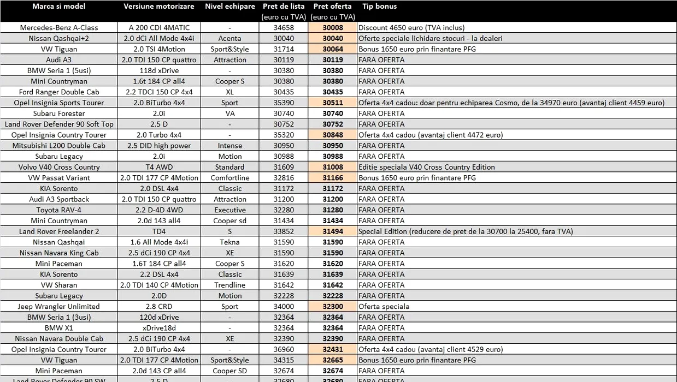Click the "Marca si model" column header

click(x=58, y=7)
